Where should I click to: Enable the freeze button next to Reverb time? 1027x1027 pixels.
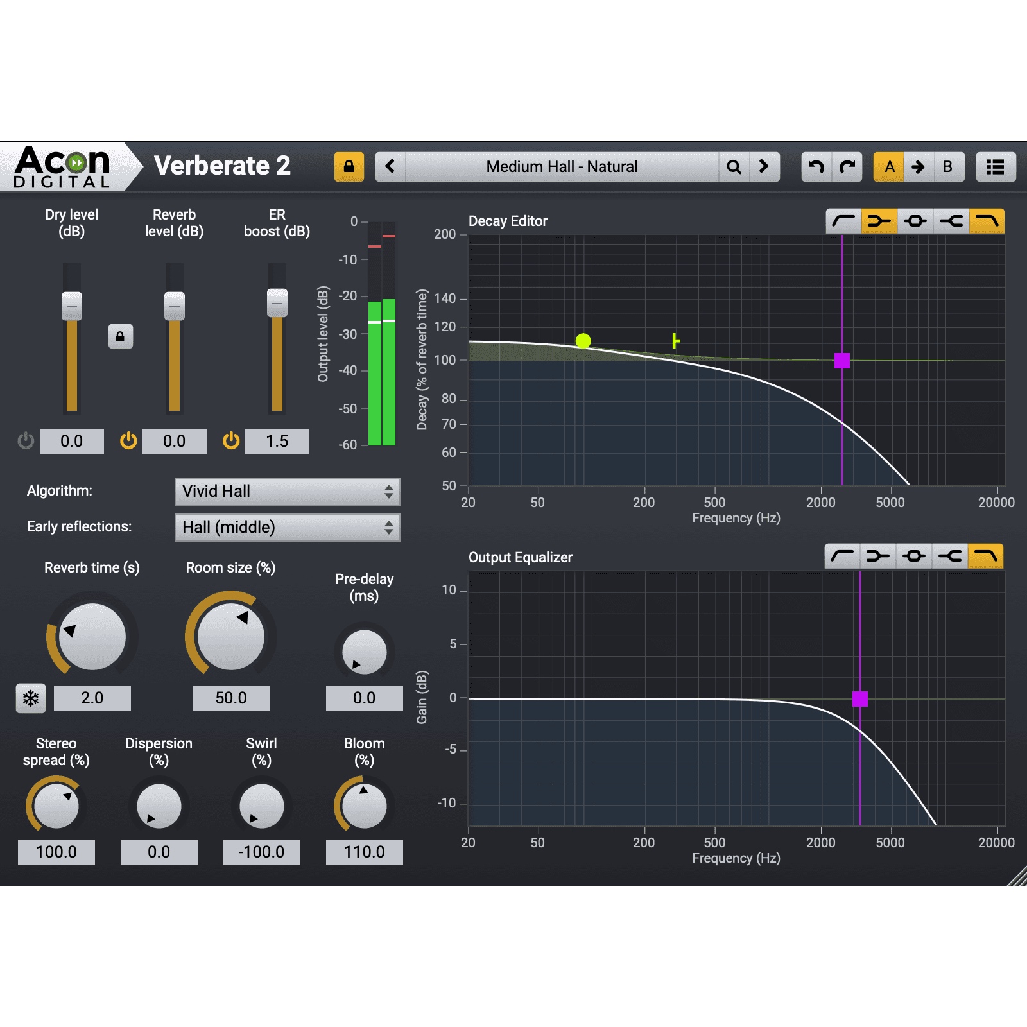pos(30,698)
